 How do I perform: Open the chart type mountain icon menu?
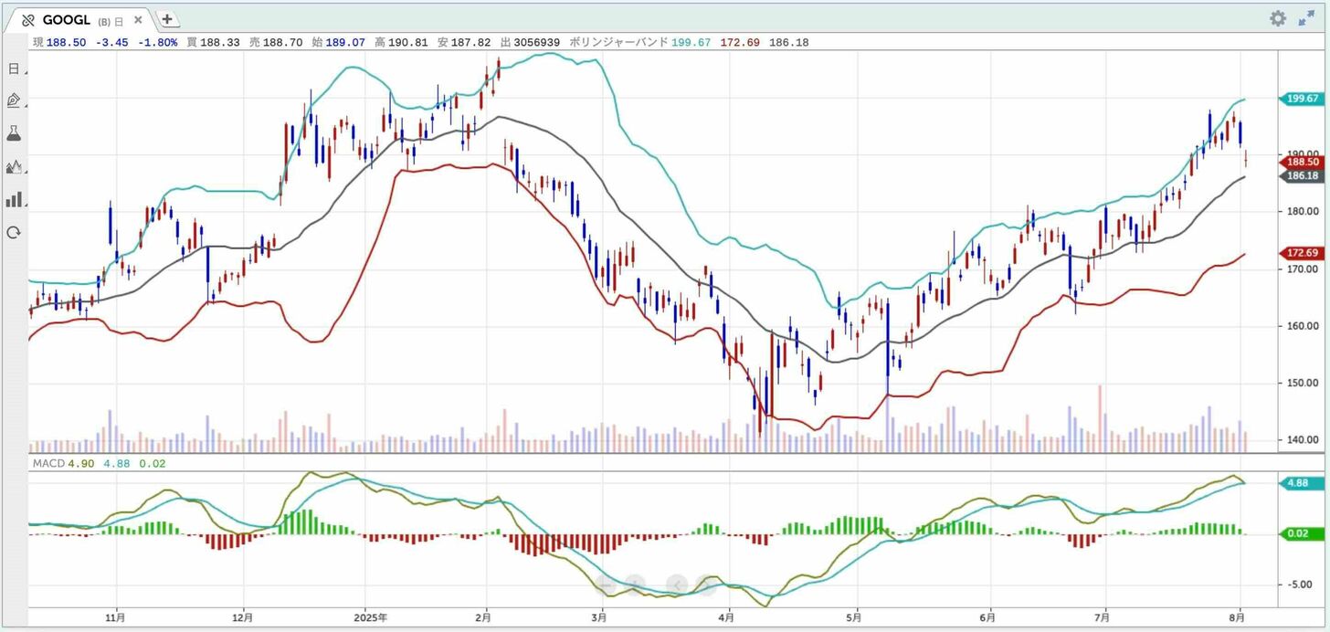tap(14, 166)
